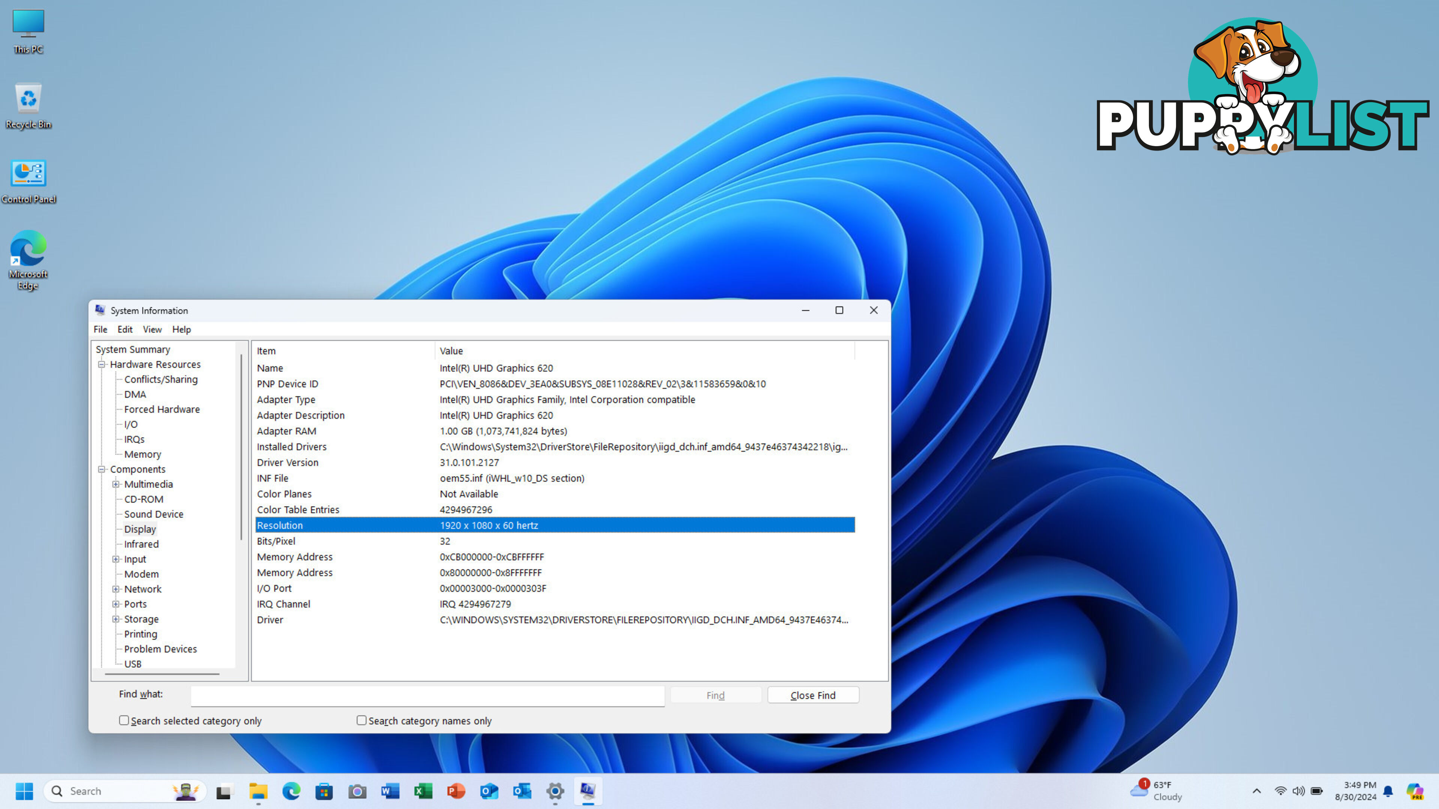Screen dimensions: 1439x809
Task: Open notifications bell icon
Action: click(x=1388, y=791)
